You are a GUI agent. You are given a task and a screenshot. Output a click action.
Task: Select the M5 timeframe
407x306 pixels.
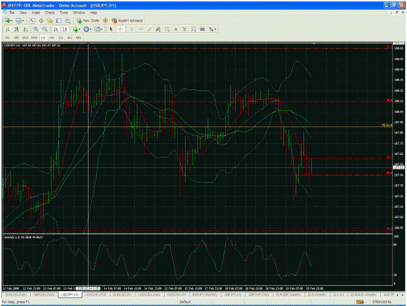coord(16,38)
